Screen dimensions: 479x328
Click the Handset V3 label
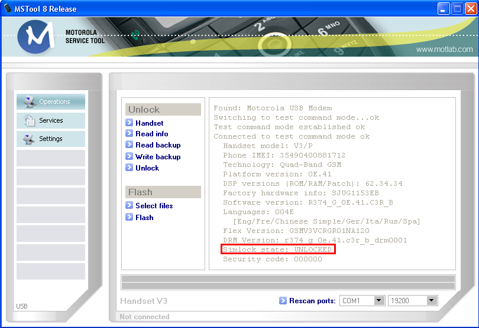pos(144,301)
